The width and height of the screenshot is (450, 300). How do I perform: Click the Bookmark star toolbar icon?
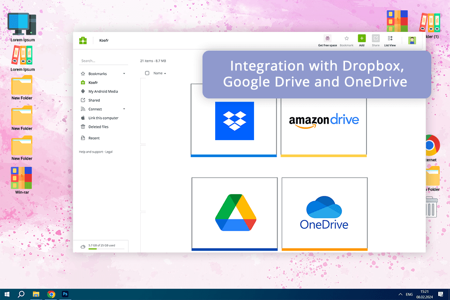[346, 38]
